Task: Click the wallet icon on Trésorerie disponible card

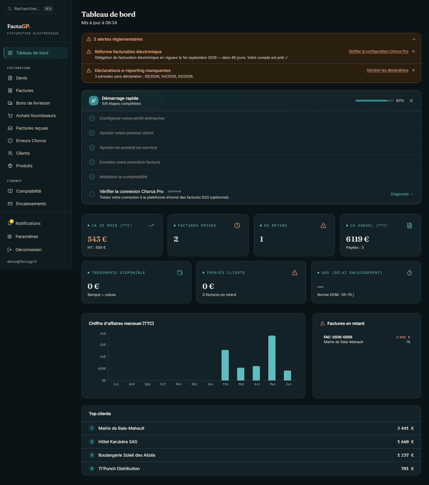Action: tap(180, 273)
